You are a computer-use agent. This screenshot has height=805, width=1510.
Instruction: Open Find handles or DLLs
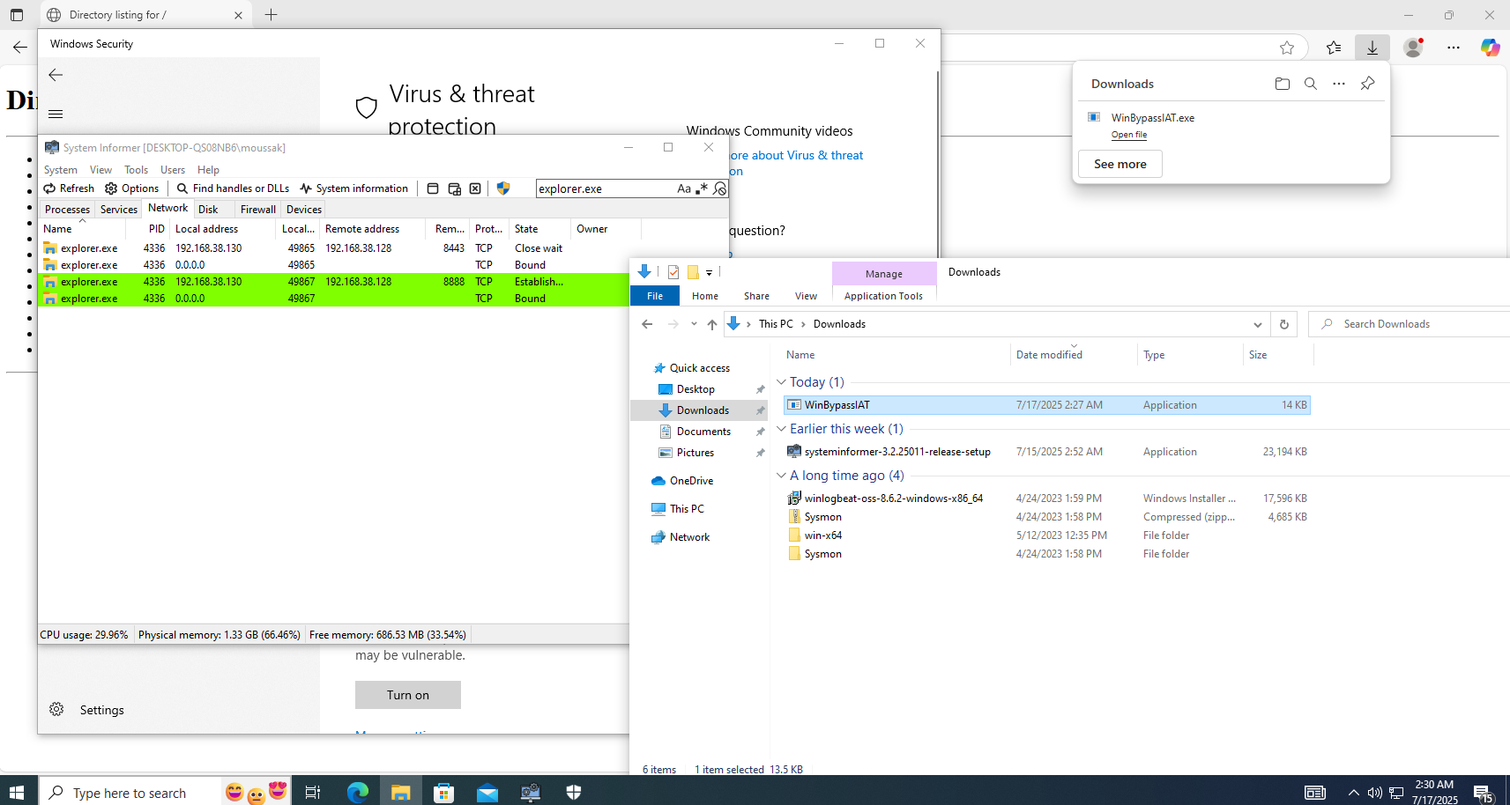click(233, 188)
